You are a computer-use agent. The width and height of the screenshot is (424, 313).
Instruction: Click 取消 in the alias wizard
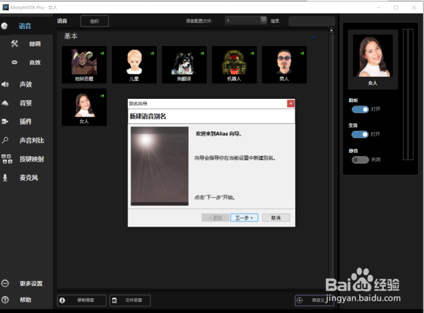276,218
